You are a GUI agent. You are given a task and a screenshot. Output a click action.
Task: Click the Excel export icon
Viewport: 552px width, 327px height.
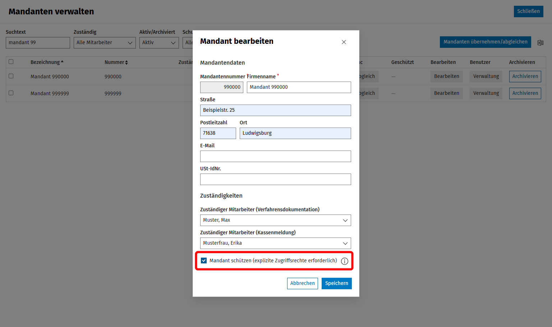click(x=540, y=43)
